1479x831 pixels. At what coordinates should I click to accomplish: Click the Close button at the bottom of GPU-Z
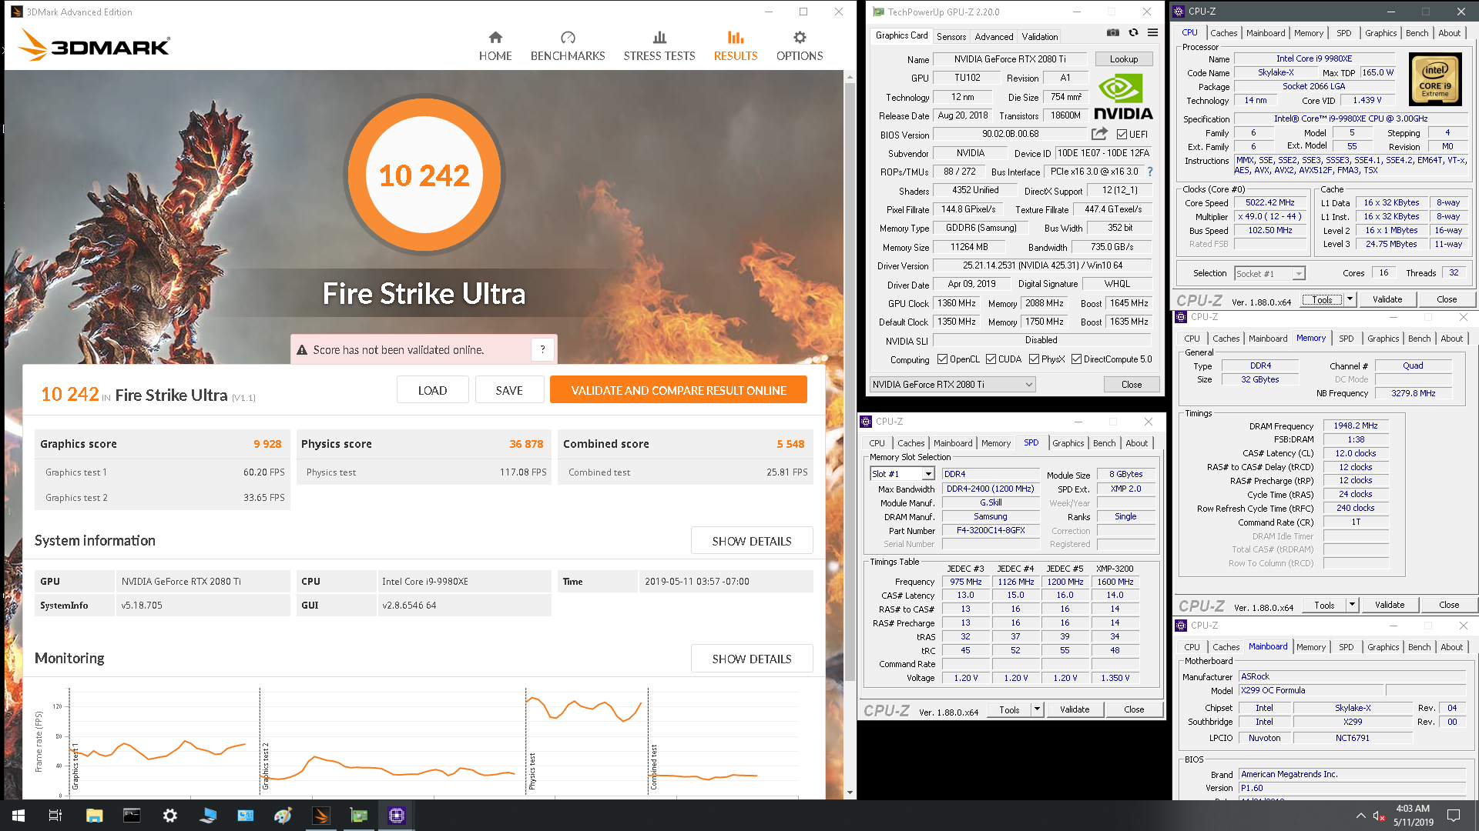tap(1131, 385)
